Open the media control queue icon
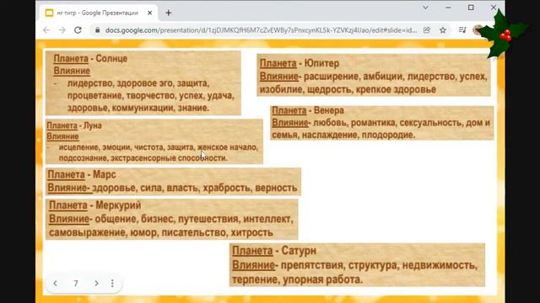This screenshot has width=540, height=303. [x=462, y=30]
